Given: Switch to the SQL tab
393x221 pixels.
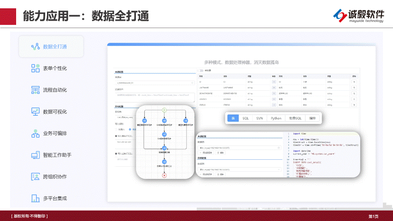Looking at the screenshot, I should tap(245, 118).
